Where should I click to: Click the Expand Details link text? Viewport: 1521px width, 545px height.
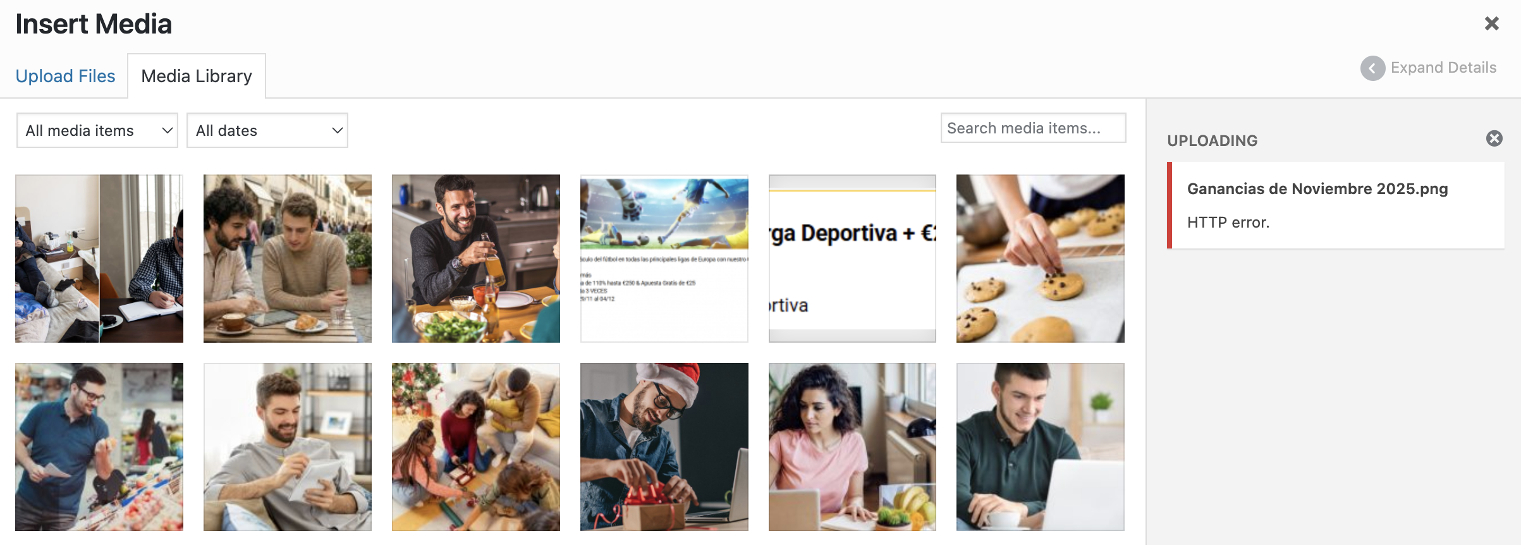point(1443,68)
